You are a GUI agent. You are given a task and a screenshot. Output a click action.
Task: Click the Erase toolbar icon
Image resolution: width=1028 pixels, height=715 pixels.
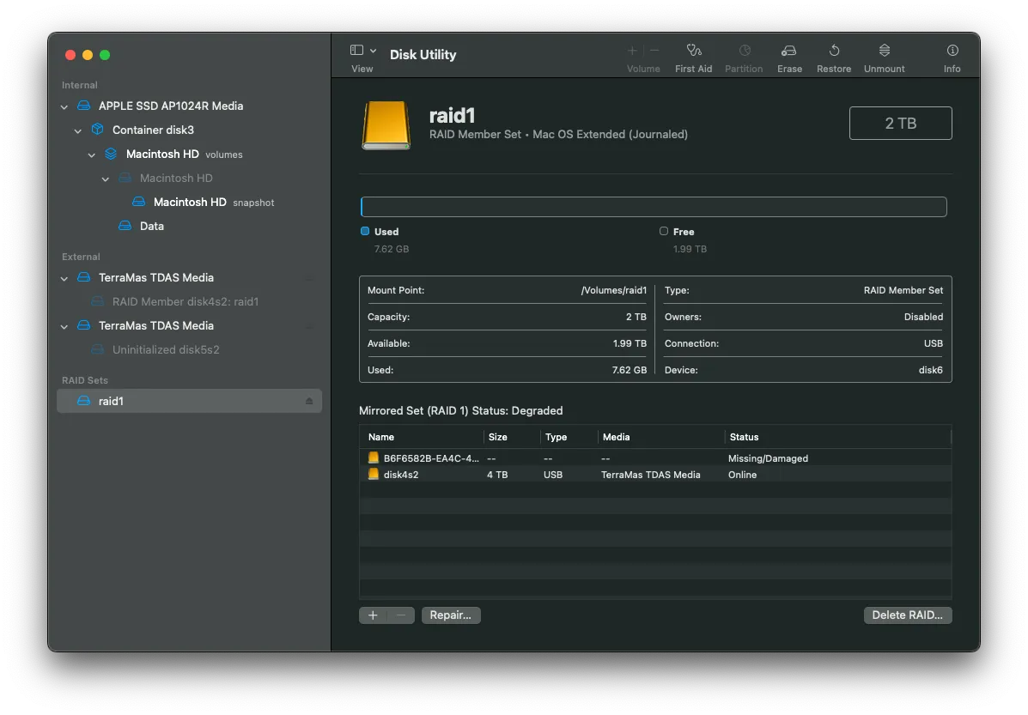pyautogui.click(x=788, y=52)
